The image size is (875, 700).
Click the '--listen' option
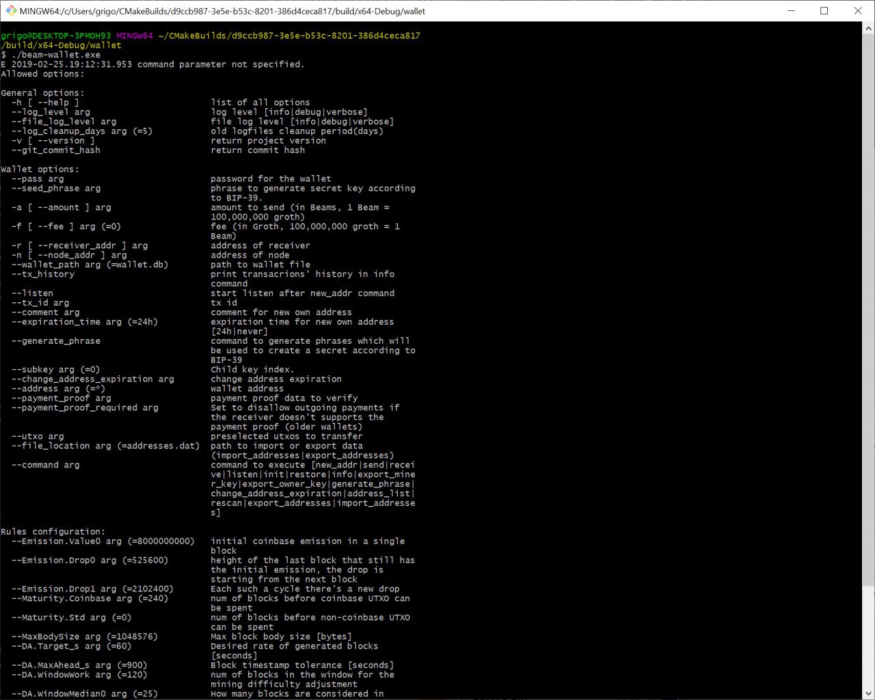coord(32,294)
